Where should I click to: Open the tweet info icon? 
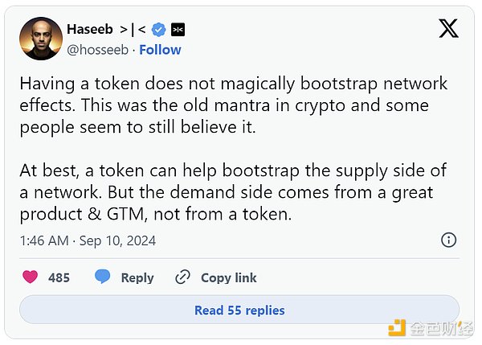coord(449,240)
